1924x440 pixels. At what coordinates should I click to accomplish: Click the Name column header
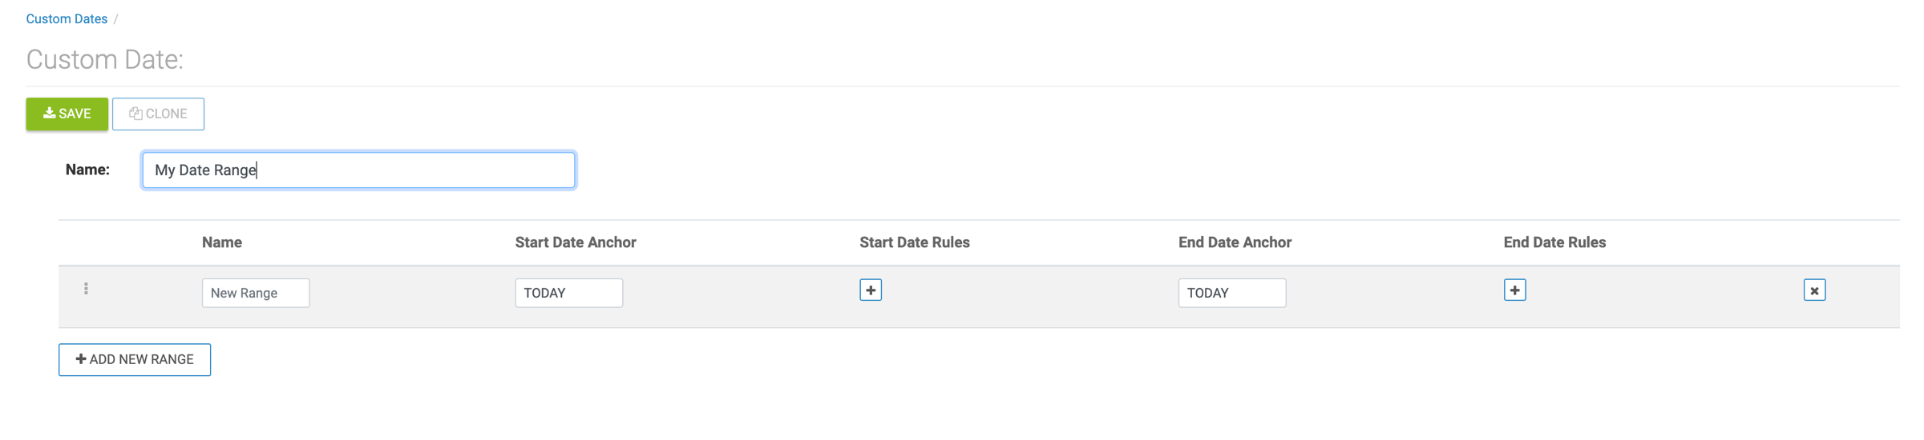click(x=222, y=242)
